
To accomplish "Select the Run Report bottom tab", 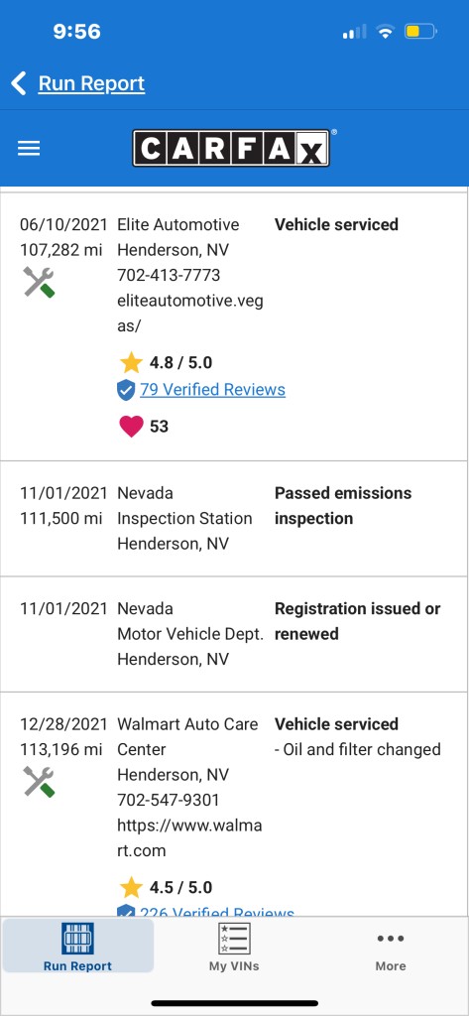I will click(x=77, y=947).
